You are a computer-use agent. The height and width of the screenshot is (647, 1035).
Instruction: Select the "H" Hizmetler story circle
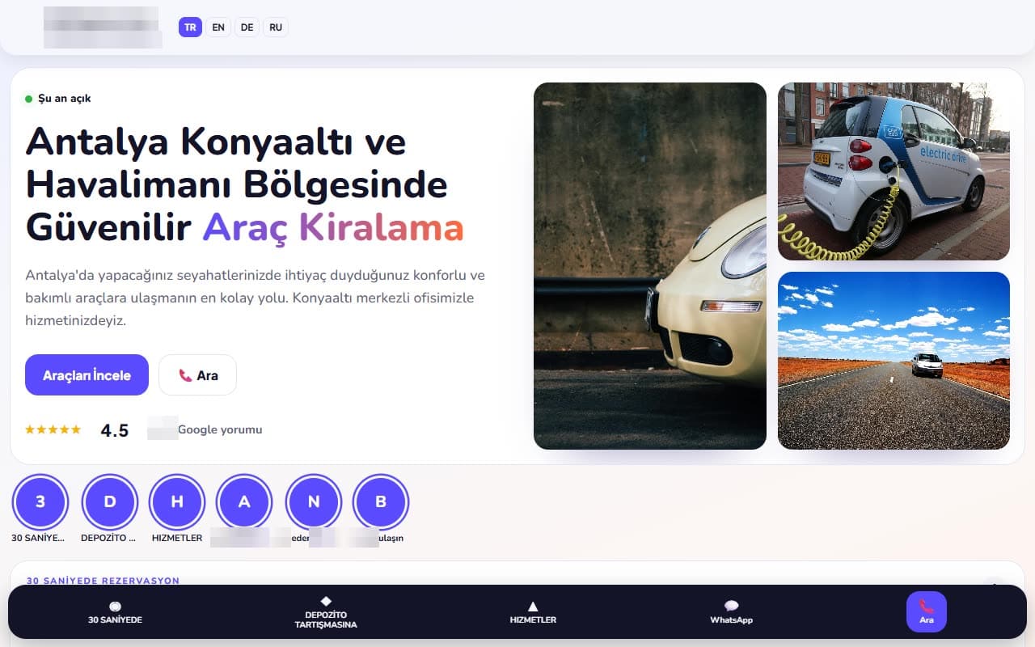[x=177, y=501]
